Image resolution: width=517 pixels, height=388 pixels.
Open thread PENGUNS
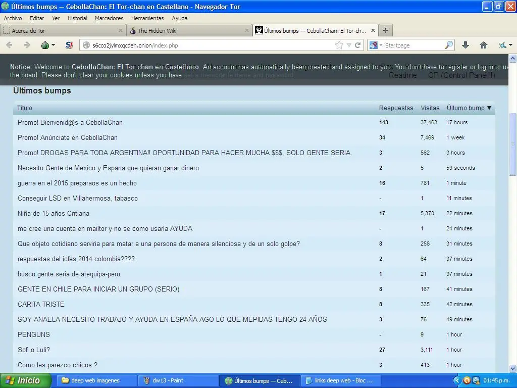pos(34,335)
